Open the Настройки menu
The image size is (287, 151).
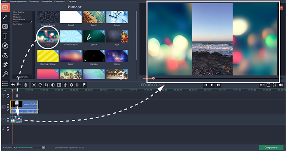click(x=47, y=1)
